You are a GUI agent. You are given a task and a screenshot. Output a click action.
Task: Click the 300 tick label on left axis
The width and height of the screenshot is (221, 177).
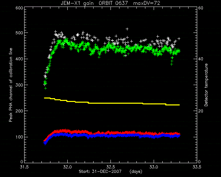click(x=19, y=85)
